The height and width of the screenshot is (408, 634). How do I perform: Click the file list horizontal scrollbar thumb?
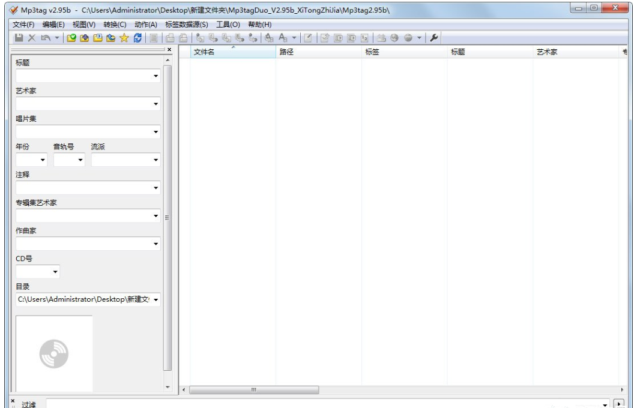254,390
